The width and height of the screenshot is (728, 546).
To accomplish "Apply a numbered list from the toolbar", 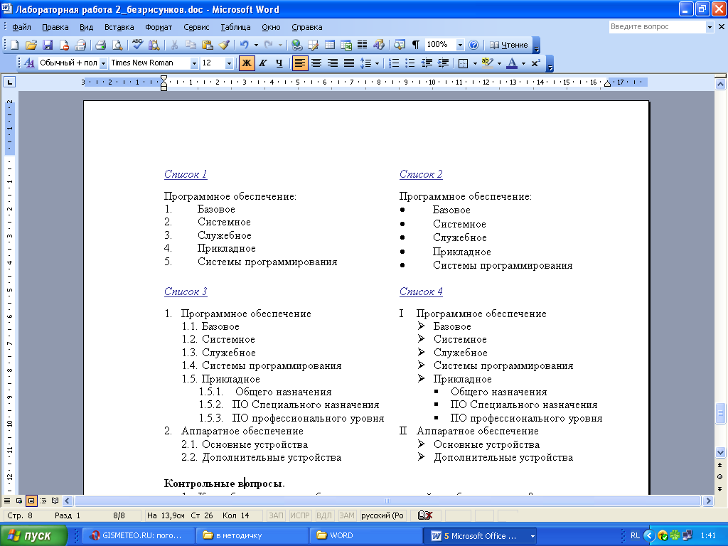I will tap(394, 63).
